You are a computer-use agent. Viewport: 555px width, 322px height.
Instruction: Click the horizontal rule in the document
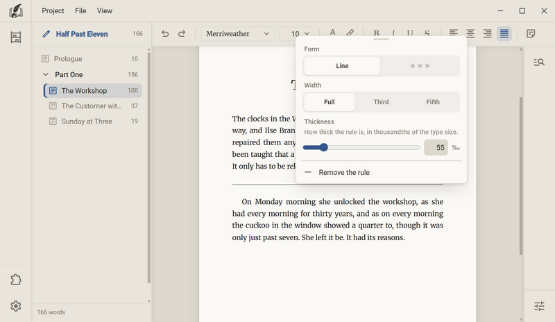coord(338,185)
